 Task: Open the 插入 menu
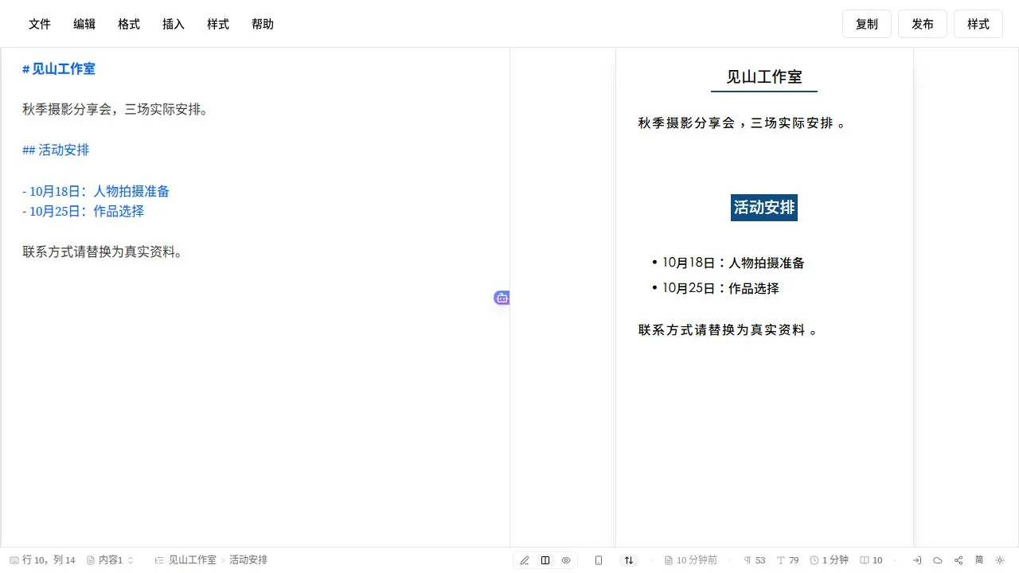(174, 24)
